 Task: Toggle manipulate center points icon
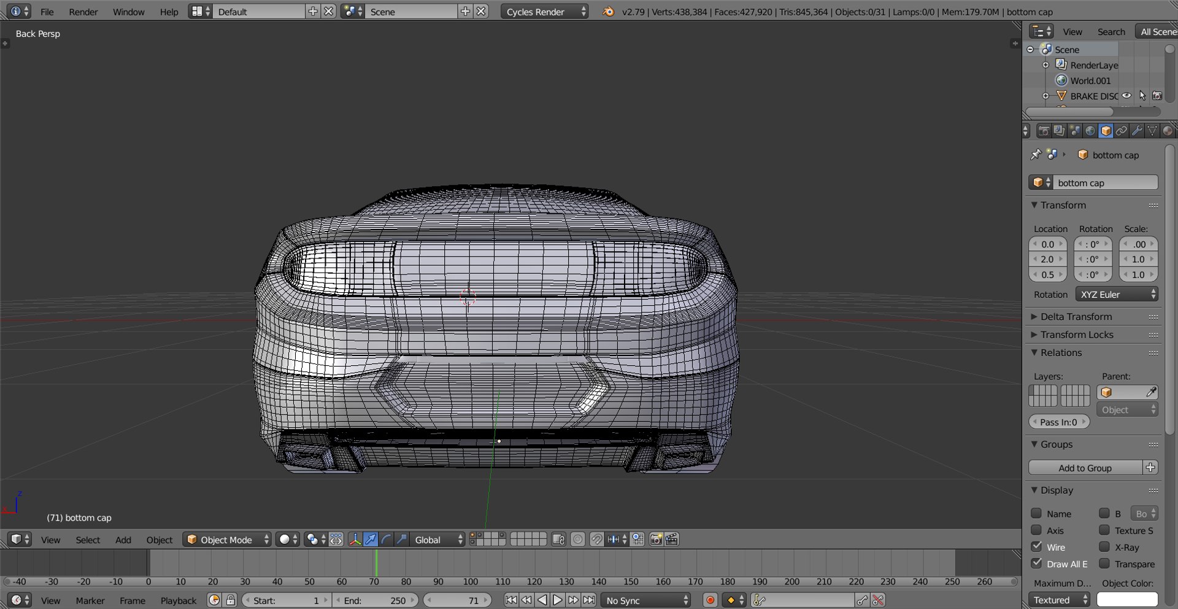click(x=336, y=540)
